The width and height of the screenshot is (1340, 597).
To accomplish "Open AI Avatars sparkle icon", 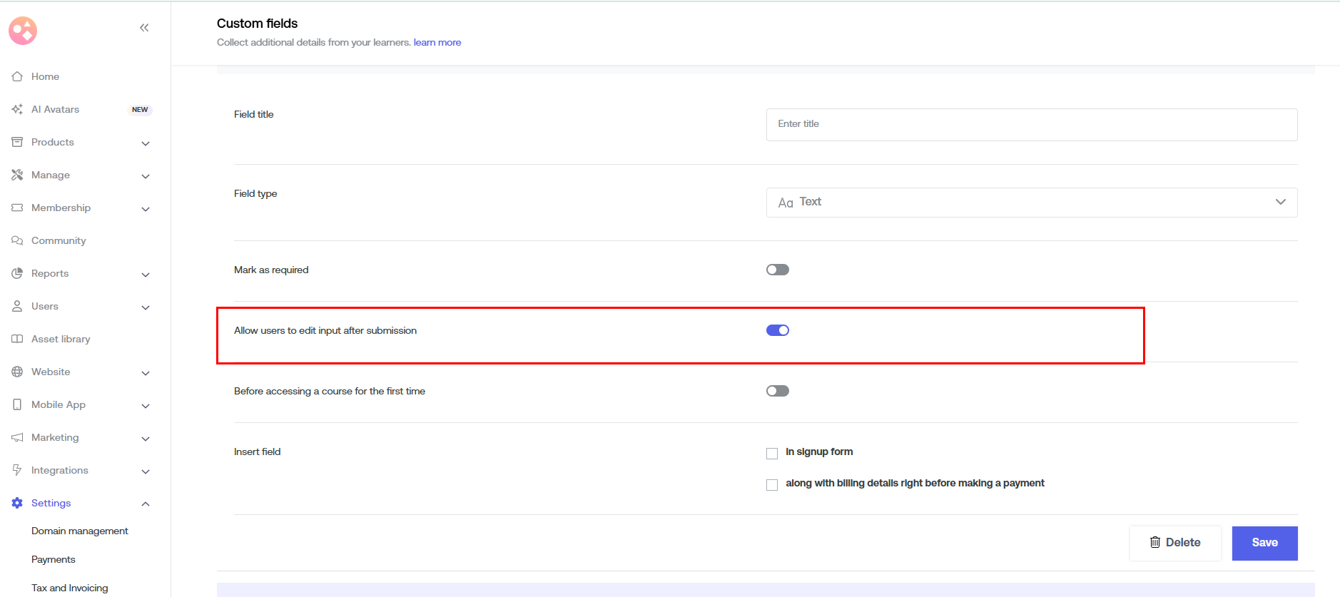I will pos(17,109).
